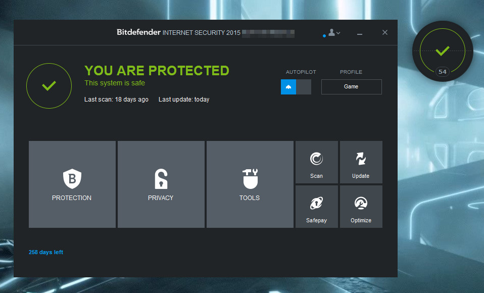484x293 pixels.
Task: Open the Privacy padlock tile
Action: tap(161, 184)
